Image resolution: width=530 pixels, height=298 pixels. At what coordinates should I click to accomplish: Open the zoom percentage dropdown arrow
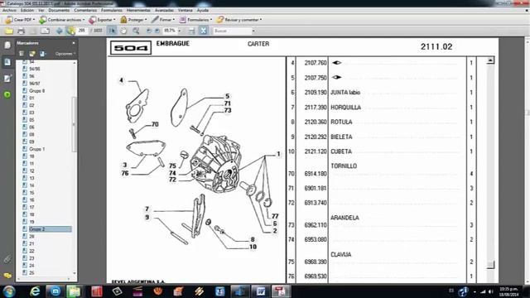(x=180, y=31)
